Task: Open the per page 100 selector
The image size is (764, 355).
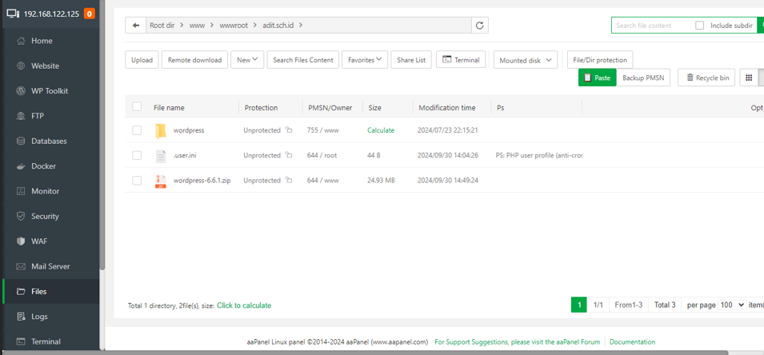Action: [732, 305]
